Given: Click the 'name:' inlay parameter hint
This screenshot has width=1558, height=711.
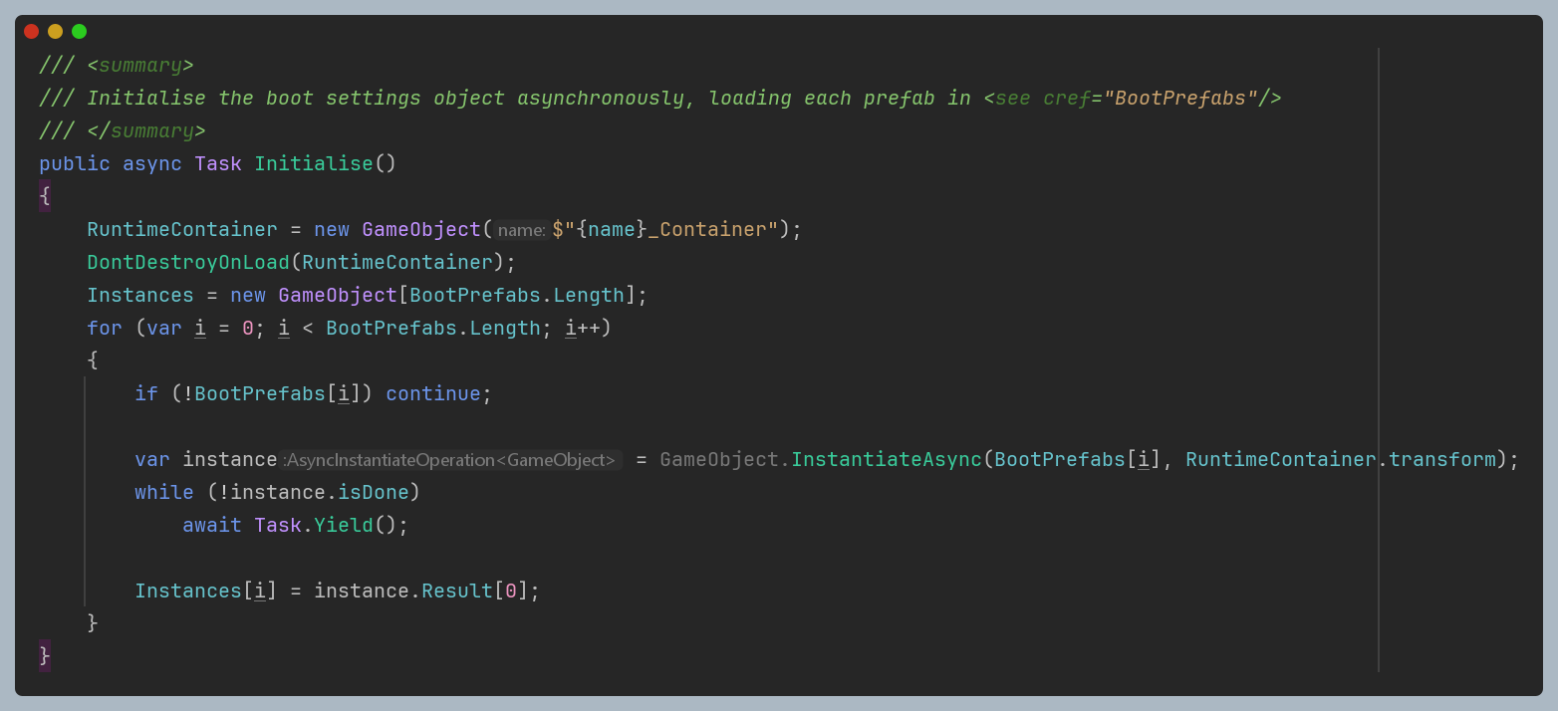Looking at the screenshot, I should point(523,230).
